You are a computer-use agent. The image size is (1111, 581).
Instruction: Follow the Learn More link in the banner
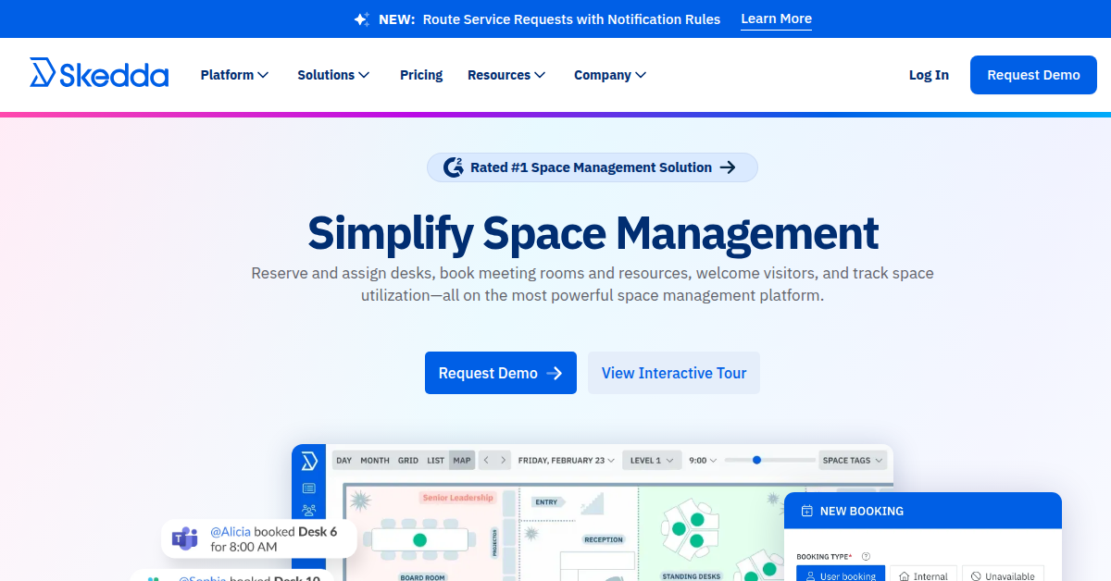pos(776,19)
